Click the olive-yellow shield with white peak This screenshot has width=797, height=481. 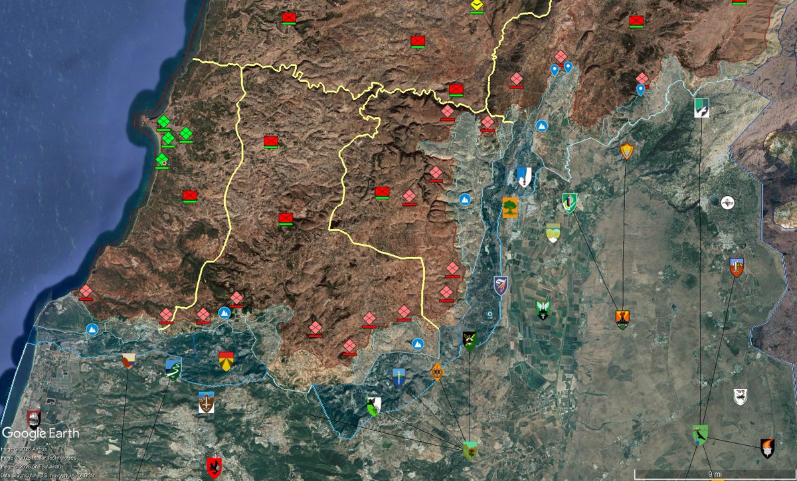click(553, 233)
